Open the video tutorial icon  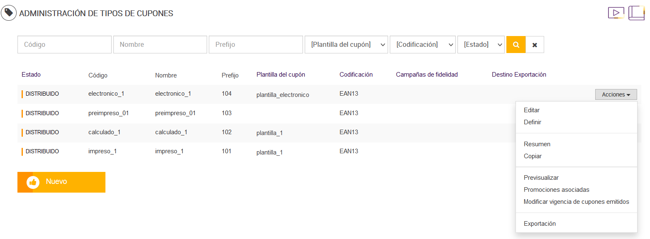tap(616, 13)
